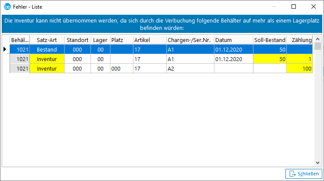The image size is (324, 181).
Task: Select the yellow Zählung cell showing 100
Action: pyautogui.click(x=300, y=68)
